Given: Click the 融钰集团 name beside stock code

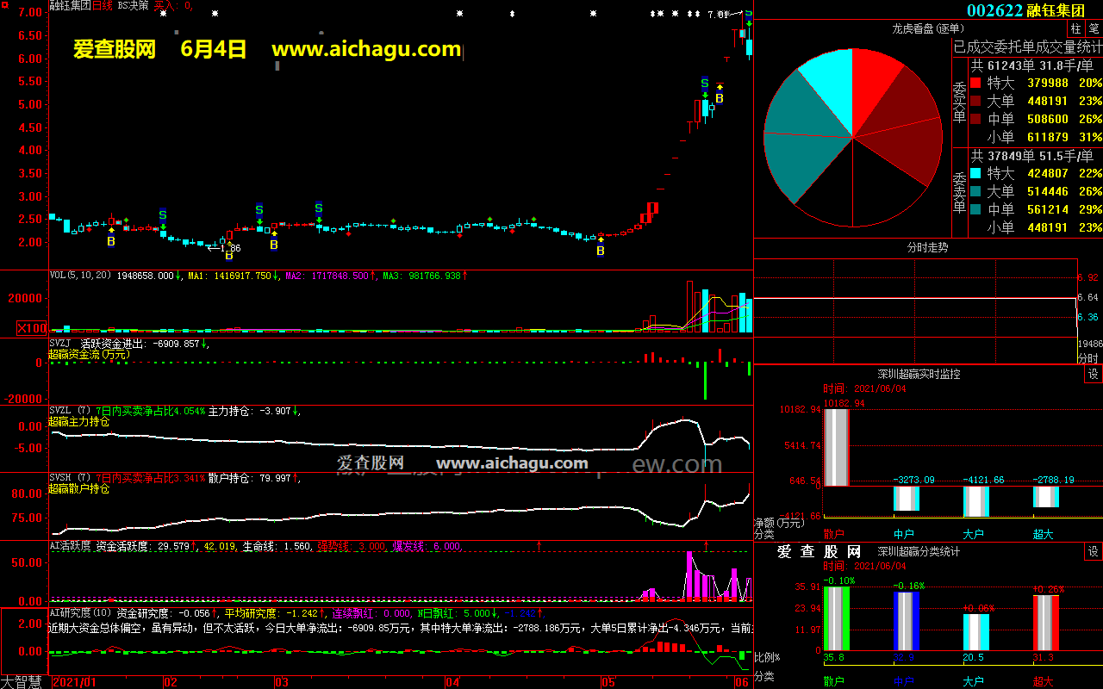Looking at the screenshot, I should [x=1056, y=10].
